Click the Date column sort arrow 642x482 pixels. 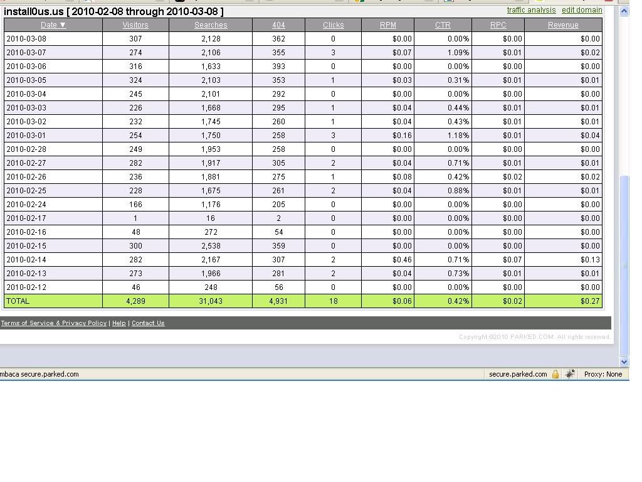pyautogui.click(x=61, y=25)
